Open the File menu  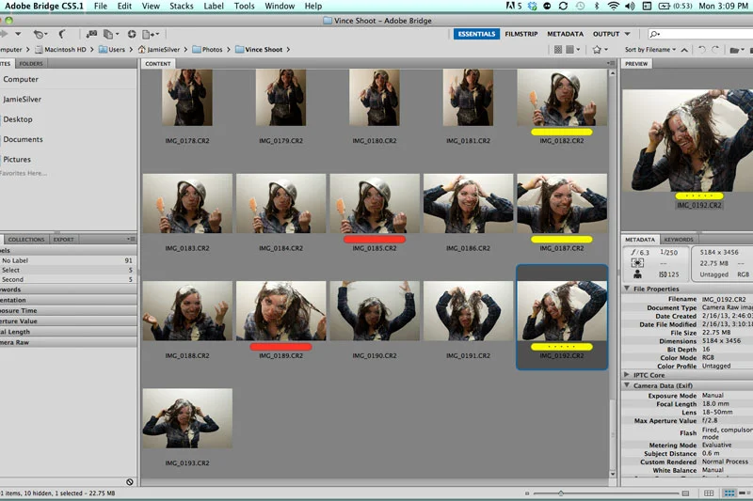pos(101,7)
